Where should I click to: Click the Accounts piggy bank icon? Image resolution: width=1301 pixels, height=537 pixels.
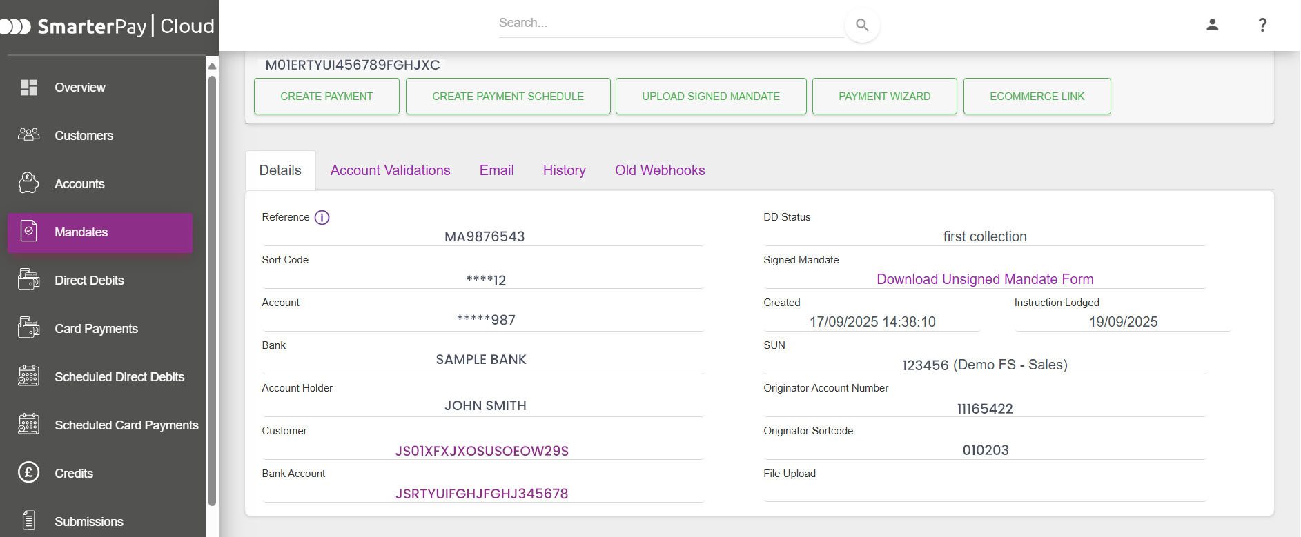point(28,183)
